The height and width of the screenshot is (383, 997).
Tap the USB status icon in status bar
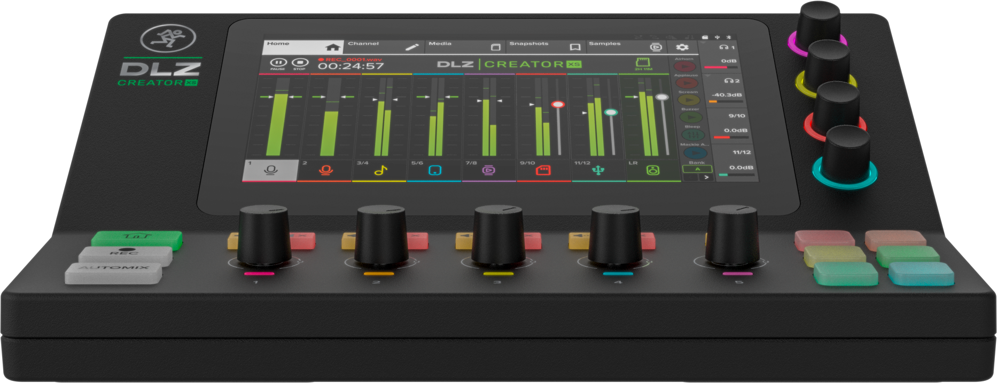[x=716, y=37]
